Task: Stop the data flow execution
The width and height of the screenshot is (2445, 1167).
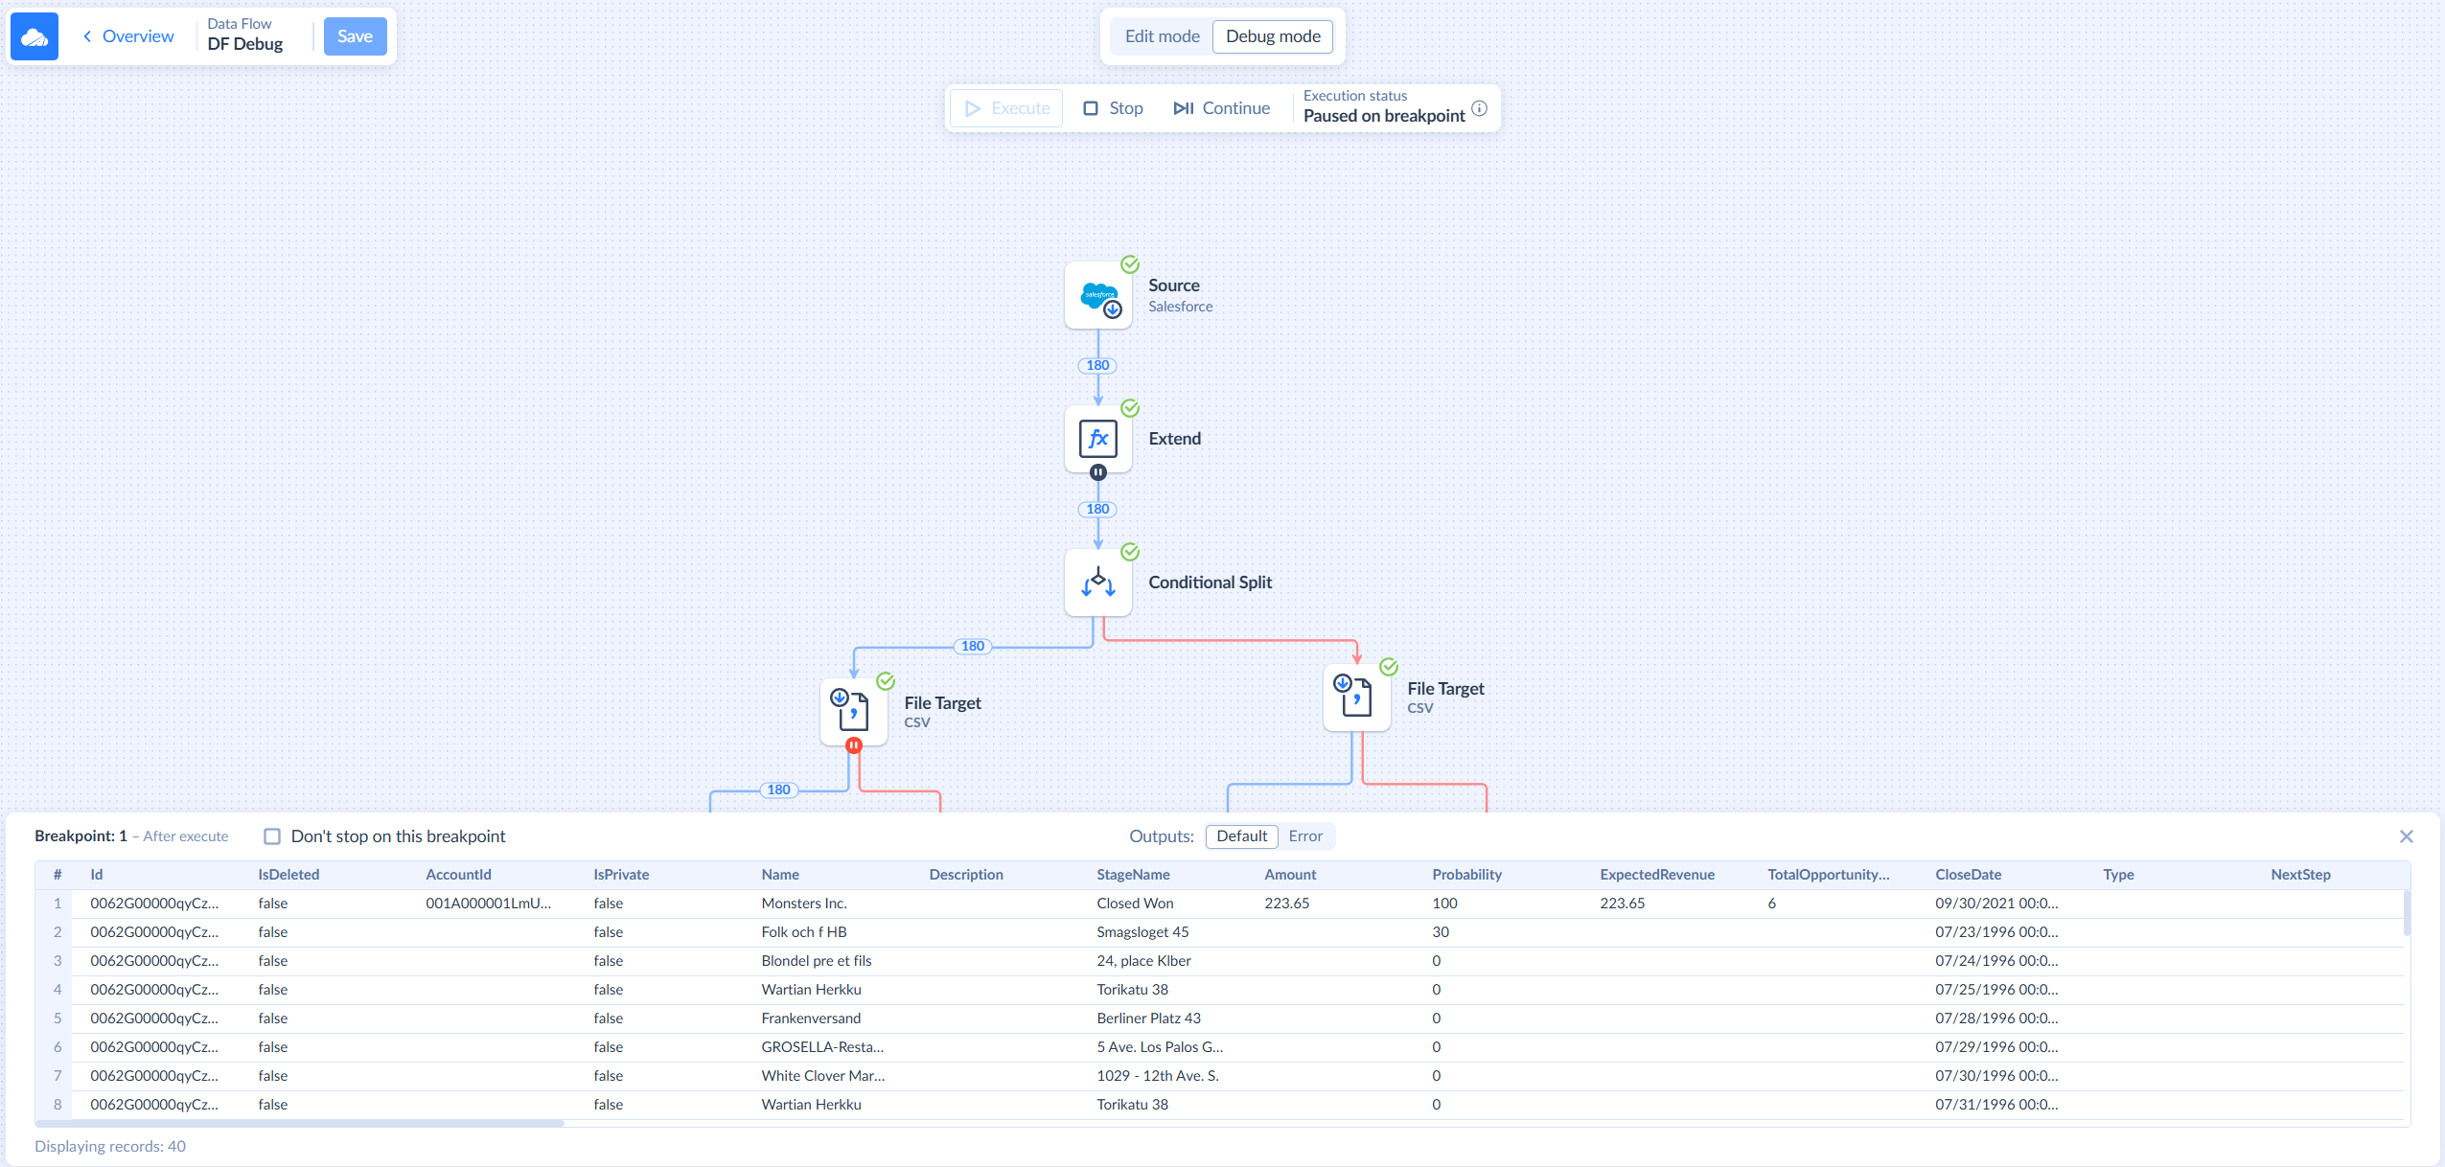Action: (x=1113, y=108)
